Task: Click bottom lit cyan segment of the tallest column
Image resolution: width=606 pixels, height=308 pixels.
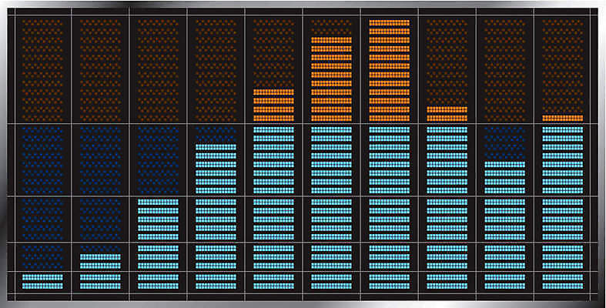Action: click(389, 286)
